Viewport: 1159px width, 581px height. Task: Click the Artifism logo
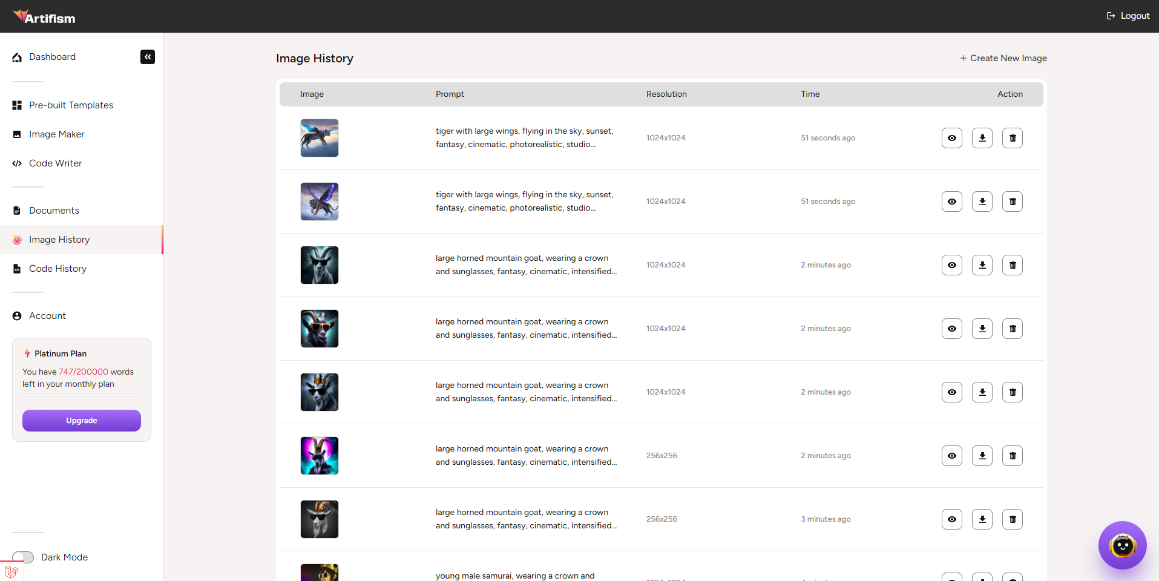pos(44,17)
